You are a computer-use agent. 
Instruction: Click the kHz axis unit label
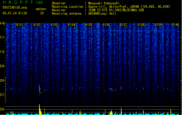click(3, 23)
